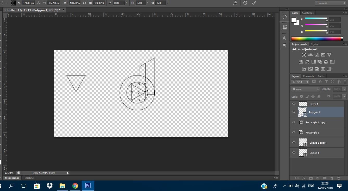This screenshot has height=191, width=348.
Task: Click the foreground color swatch
Action: (x=294, y=20)
